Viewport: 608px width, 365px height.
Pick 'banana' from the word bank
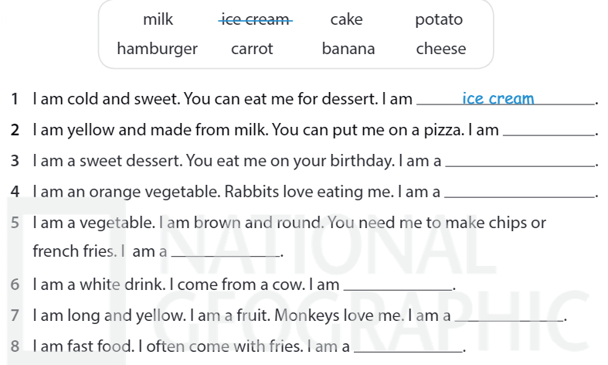tap(348, 49)
